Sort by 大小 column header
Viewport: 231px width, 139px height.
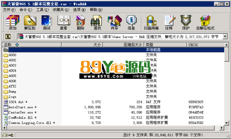tap(82, 45)
